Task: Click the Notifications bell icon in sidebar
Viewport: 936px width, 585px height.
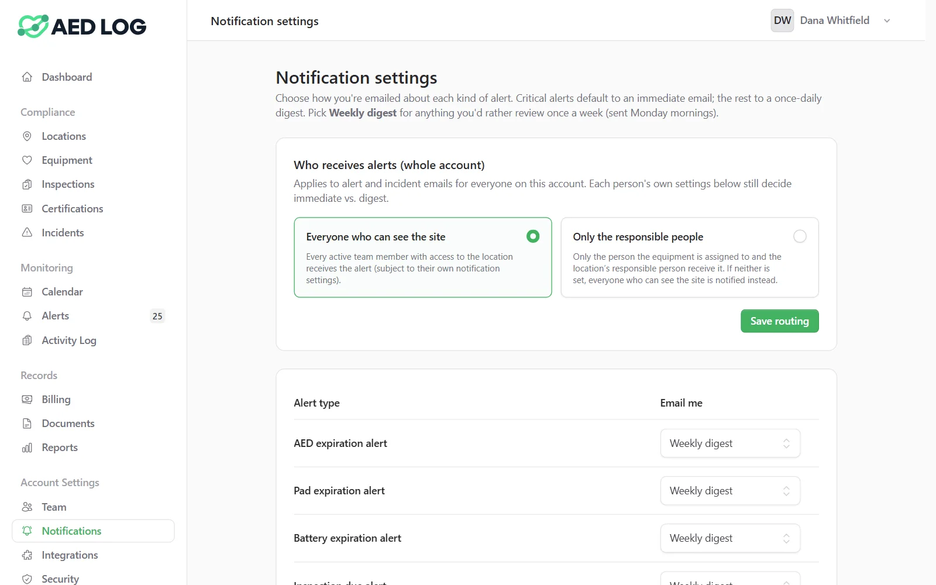Action: (27, 531)
